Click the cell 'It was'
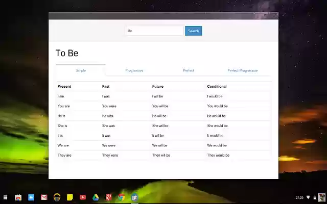The width and height of the screenshot is (327, 204). click(x=106, y=136)
